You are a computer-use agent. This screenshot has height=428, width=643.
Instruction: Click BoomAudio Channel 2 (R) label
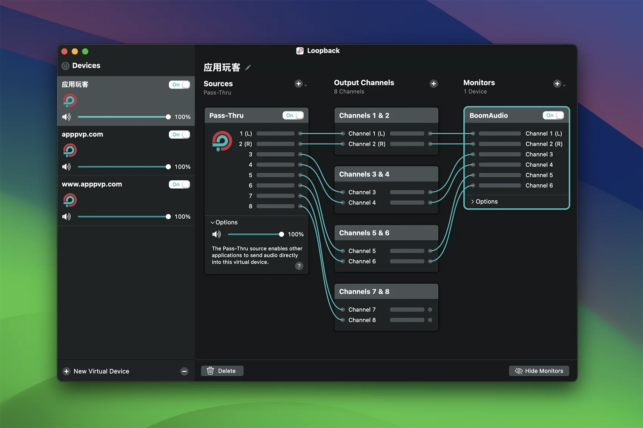pyautogui.click(x=544, y=144)
